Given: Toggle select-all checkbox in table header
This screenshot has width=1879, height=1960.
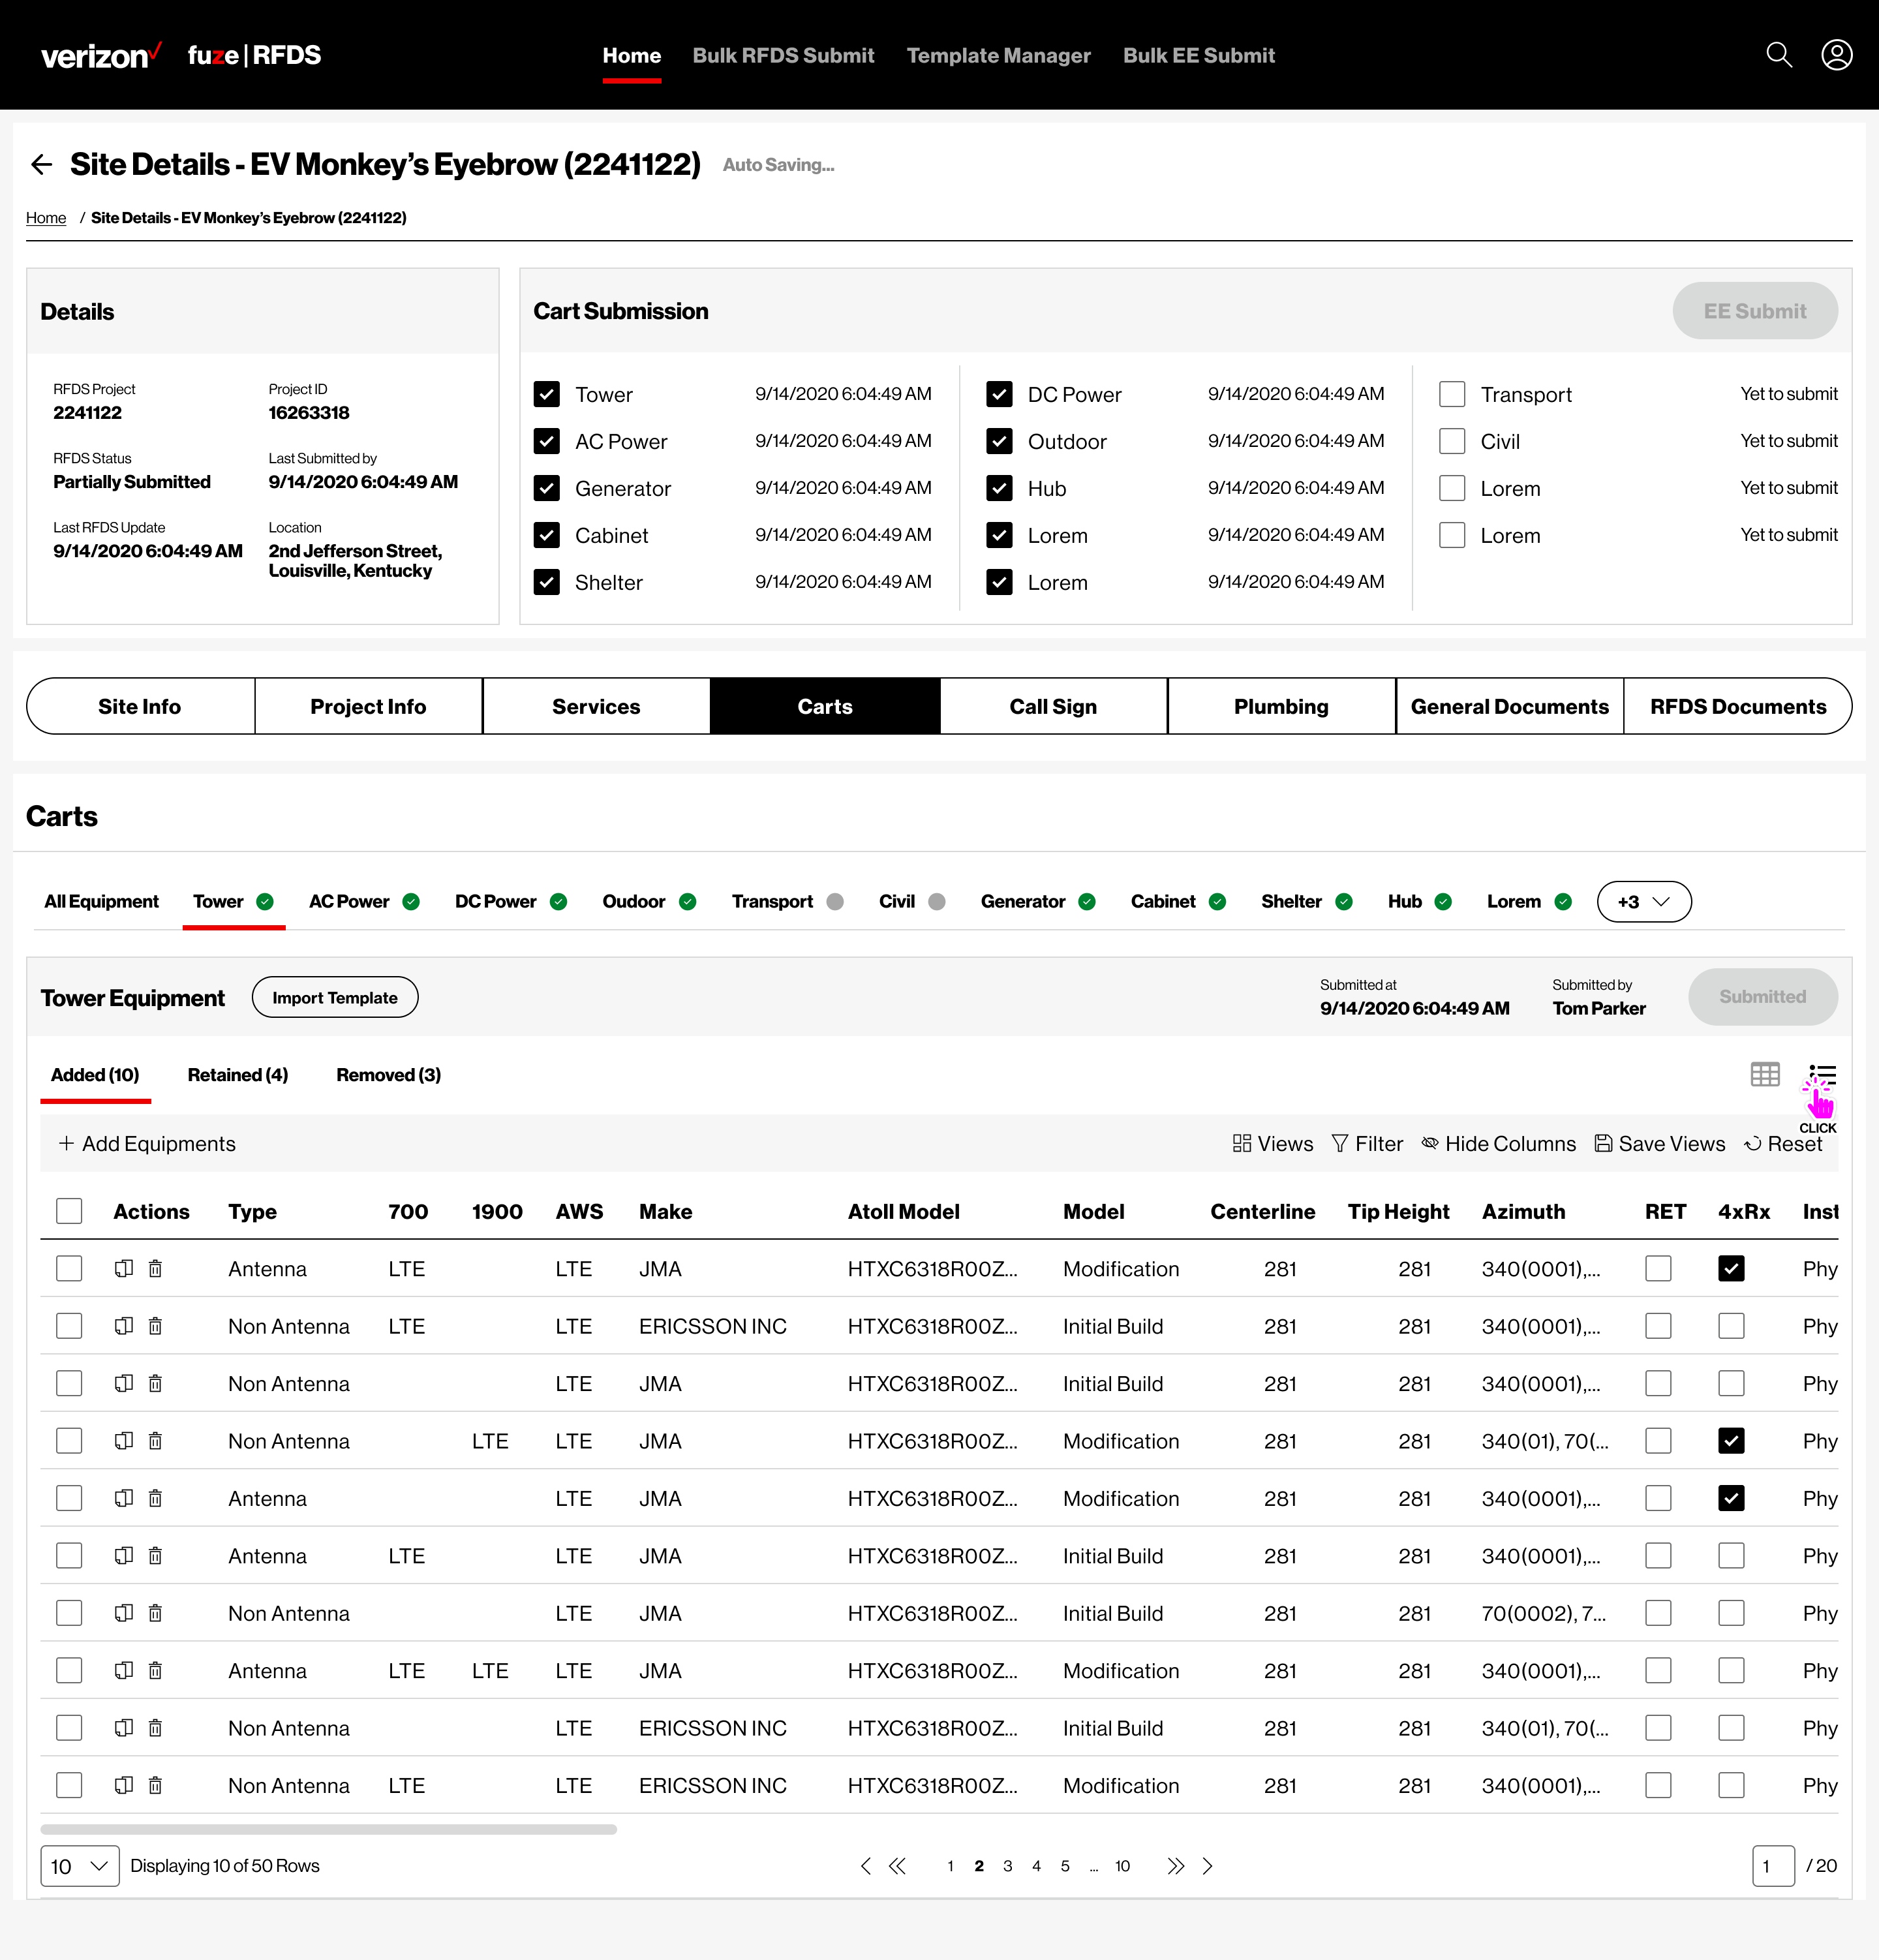Looking at the screenshot, I should pos(69,1211).
